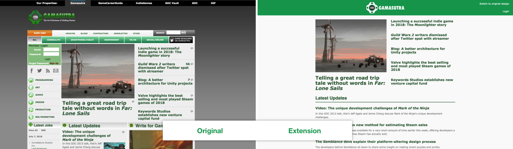Open Guild Wars 2 headline in extension view
Screen dimensions: 513x149
point(420,37)
